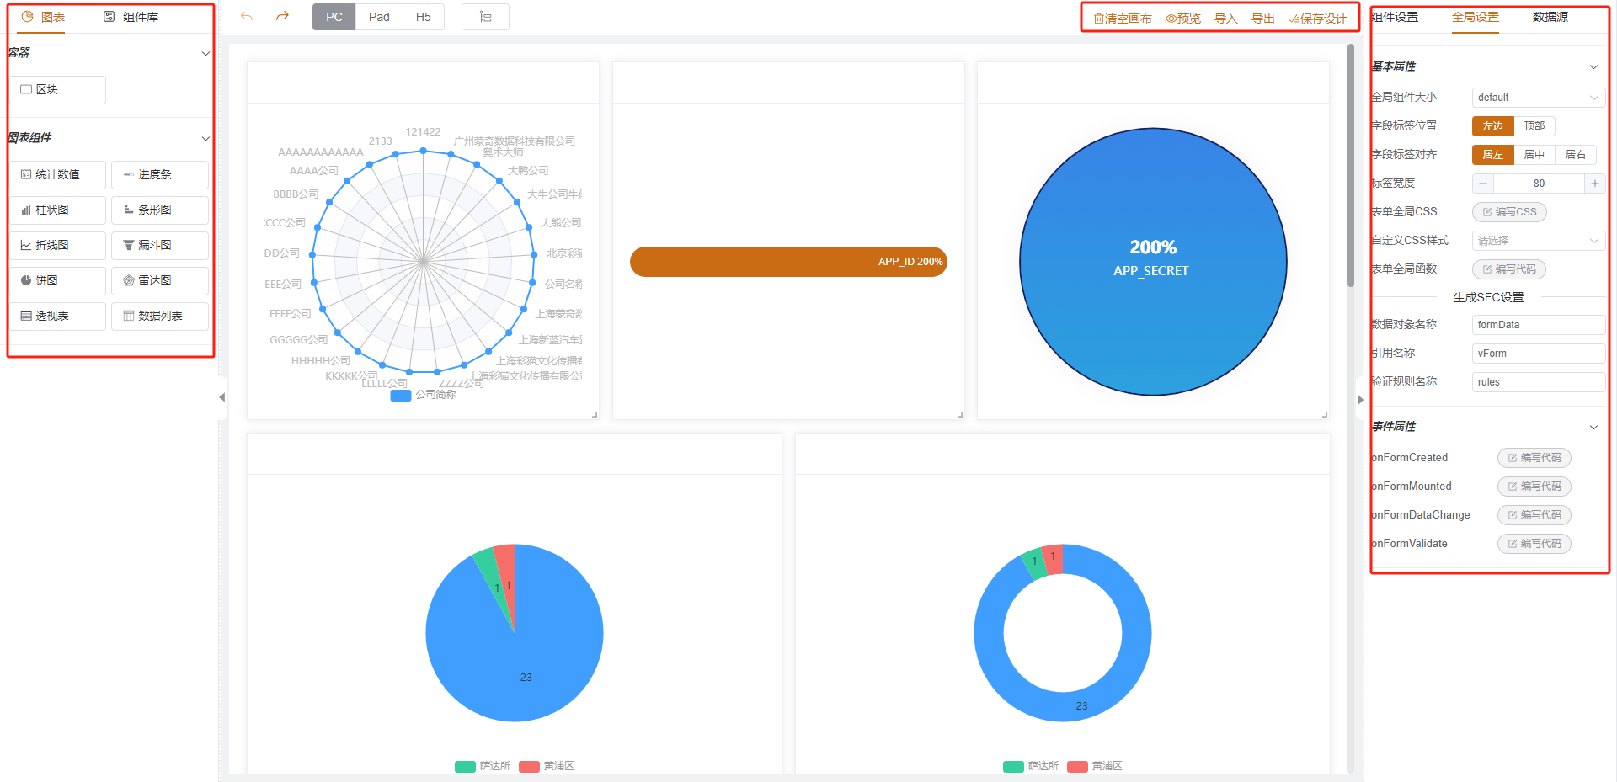Click 编写代码 for onFormDataChange
Screen dimensions: 1617x782
tap(1534, 515)
